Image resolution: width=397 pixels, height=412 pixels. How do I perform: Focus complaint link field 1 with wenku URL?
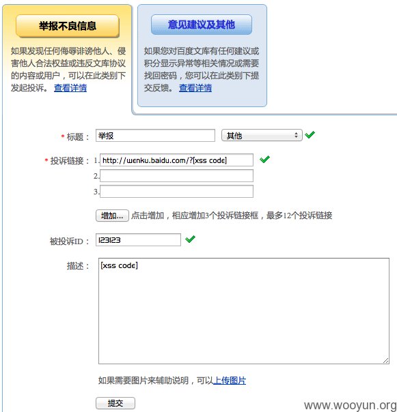(x=176, y=160)
